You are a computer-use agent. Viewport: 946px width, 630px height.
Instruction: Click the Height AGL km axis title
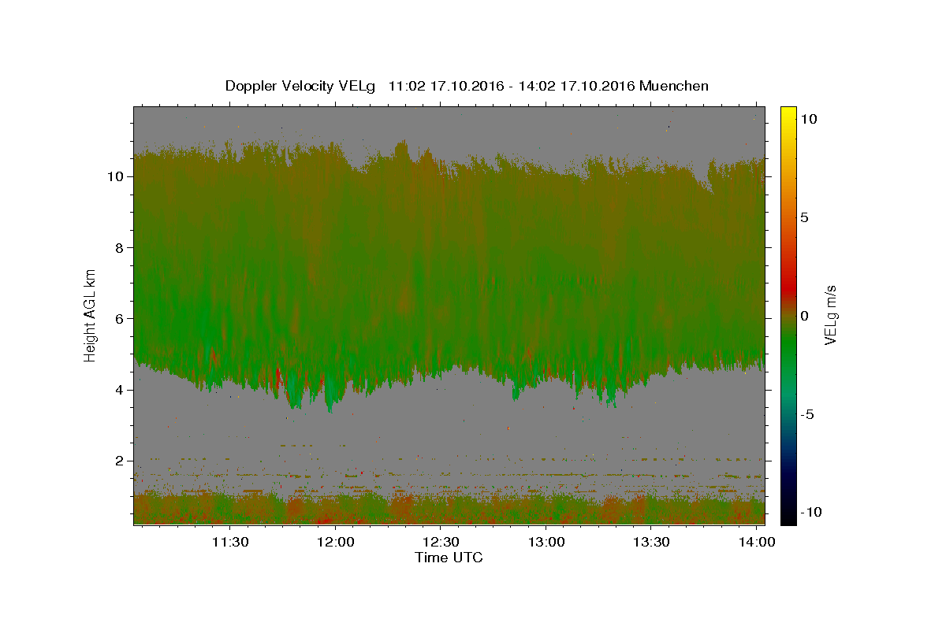click(x=91, y=315)
